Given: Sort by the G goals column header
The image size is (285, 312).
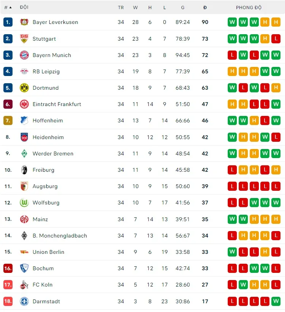Looking at the screenshot, I should tap(183, 8).
